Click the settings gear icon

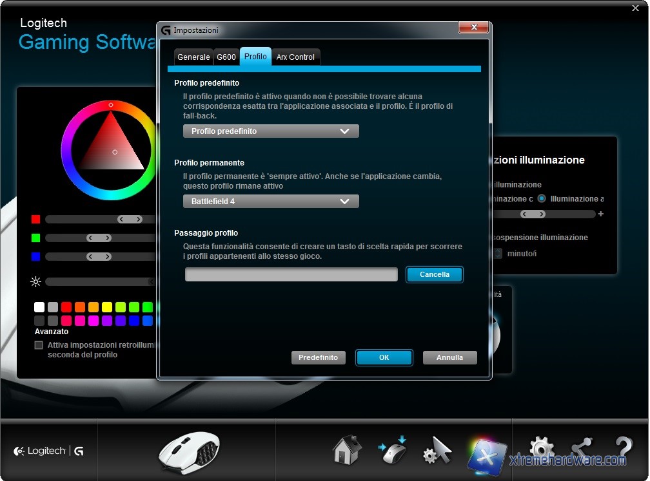[540, 448]
